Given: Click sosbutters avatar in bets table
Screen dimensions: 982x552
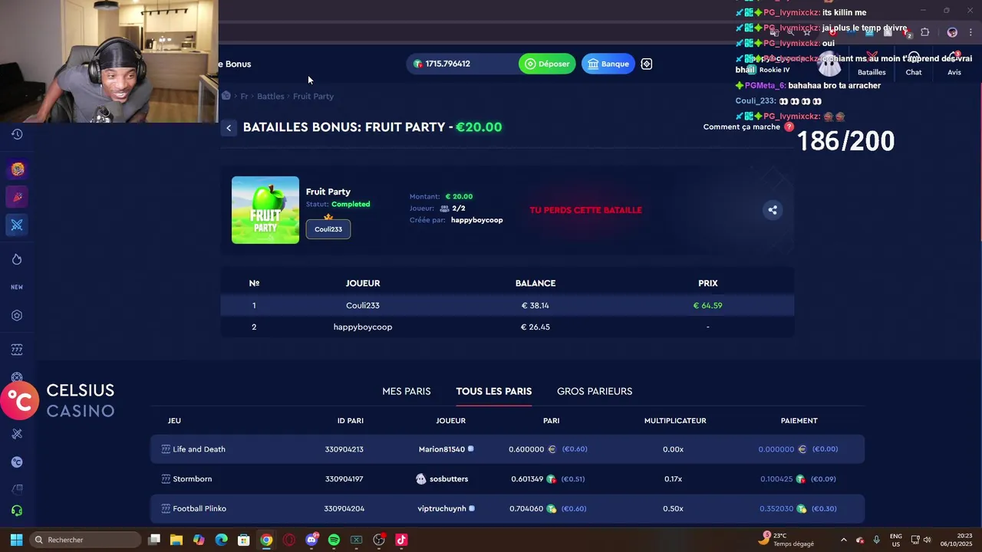Looking at the screenshot, I should [x=420, y=478].
